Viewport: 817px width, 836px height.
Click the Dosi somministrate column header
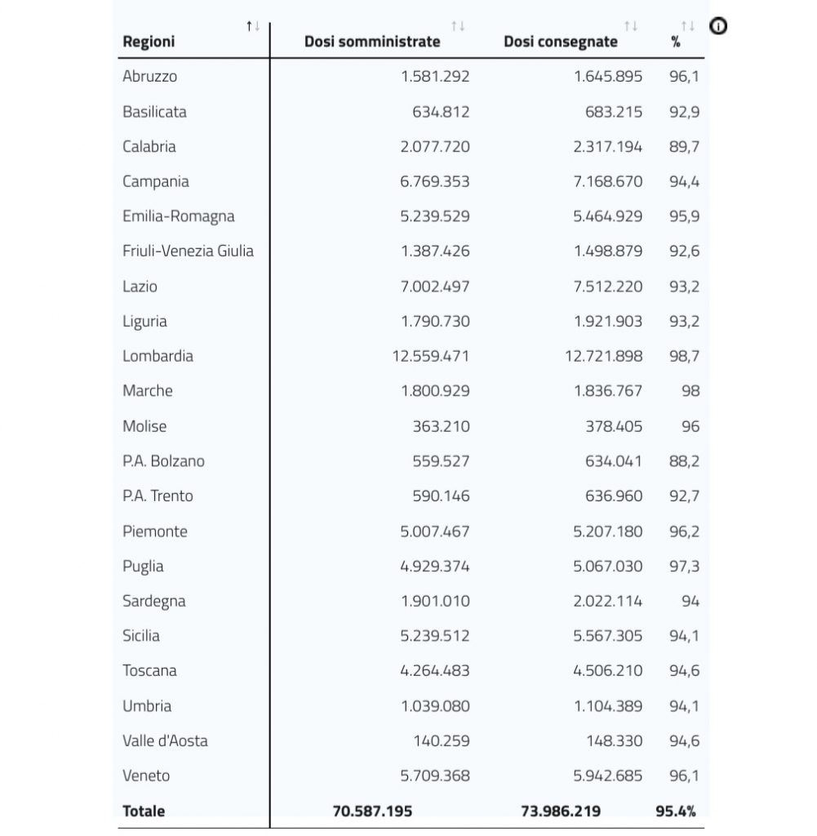point(372,42)
